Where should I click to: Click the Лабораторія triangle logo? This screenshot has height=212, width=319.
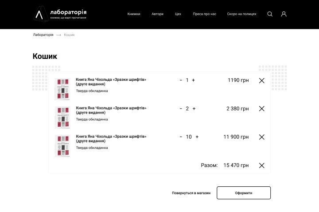[41, 14]
